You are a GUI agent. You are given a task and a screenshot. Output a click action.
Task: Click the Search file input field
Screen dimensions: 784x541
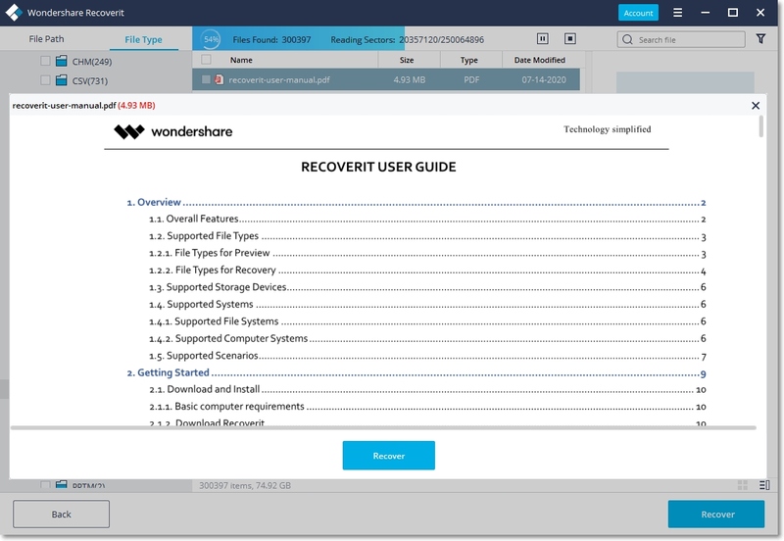point(681,39)
